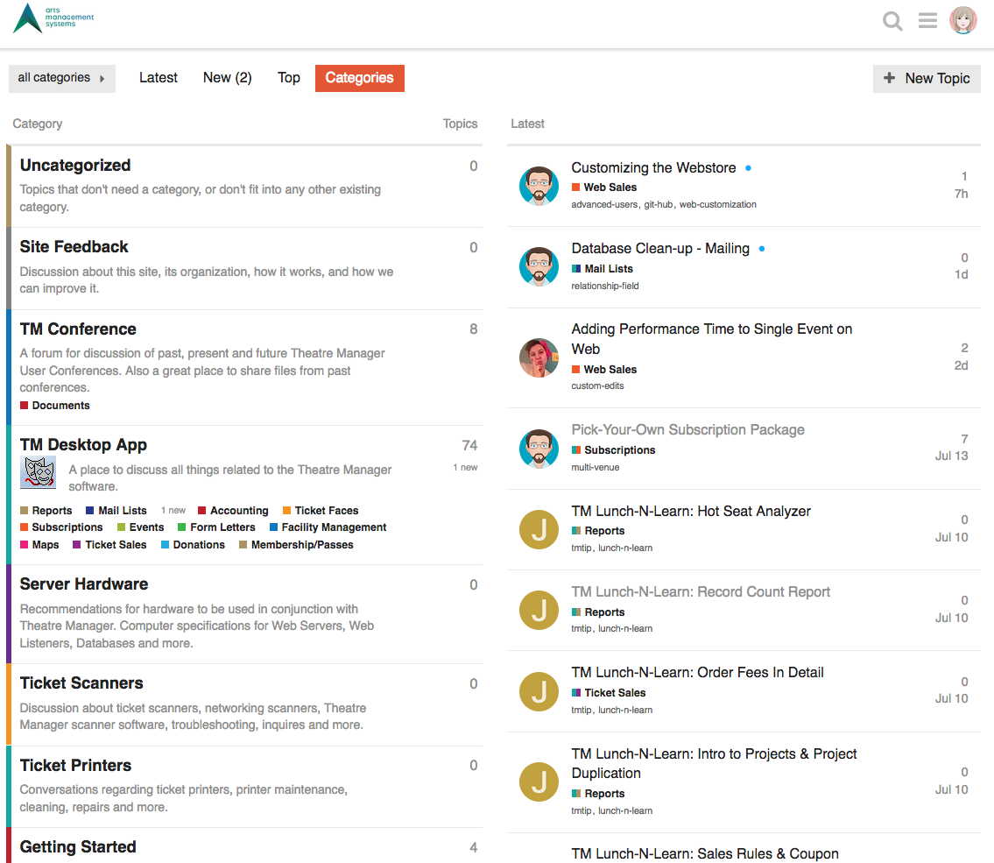Expand the all categories dropdown

(x=62, y=78)
